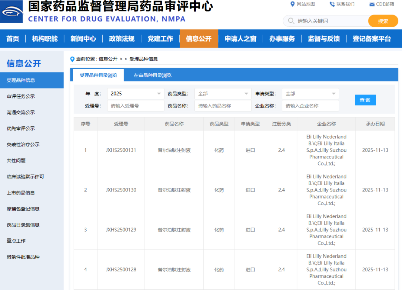
Task: Switch to the 在审品种目录浏览 tab
Action: pos(153,75)
